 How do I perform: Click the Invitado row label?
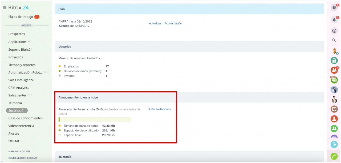tap(70, 76)
